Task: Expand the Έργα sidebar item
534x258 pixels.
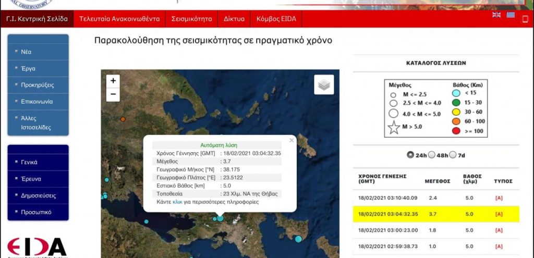Action: (x=28, y=68)
